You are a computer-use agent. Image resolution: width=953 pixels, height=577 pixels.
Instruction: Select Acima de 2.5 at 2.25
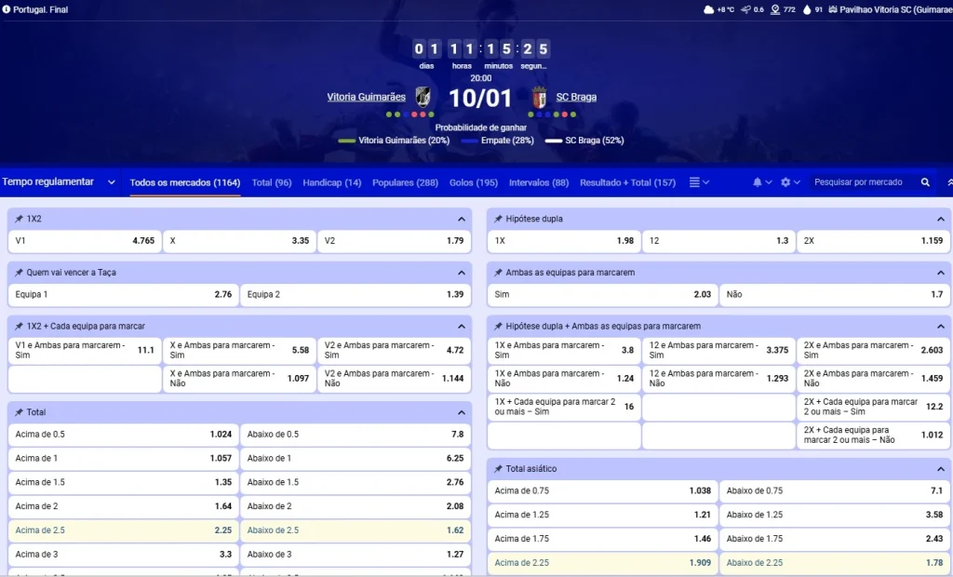[124, 530]
